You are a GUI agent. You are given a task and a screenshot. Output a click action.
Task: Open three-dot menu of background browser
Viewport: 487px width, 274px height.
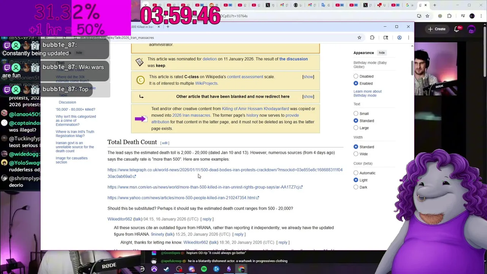481,16
